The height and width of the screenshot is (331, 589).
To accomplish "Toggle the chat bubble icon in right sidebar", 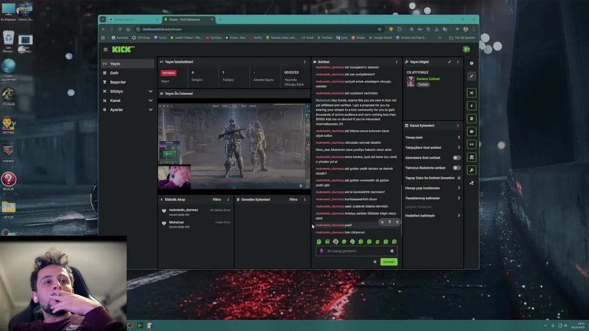I will coord(471,131).
